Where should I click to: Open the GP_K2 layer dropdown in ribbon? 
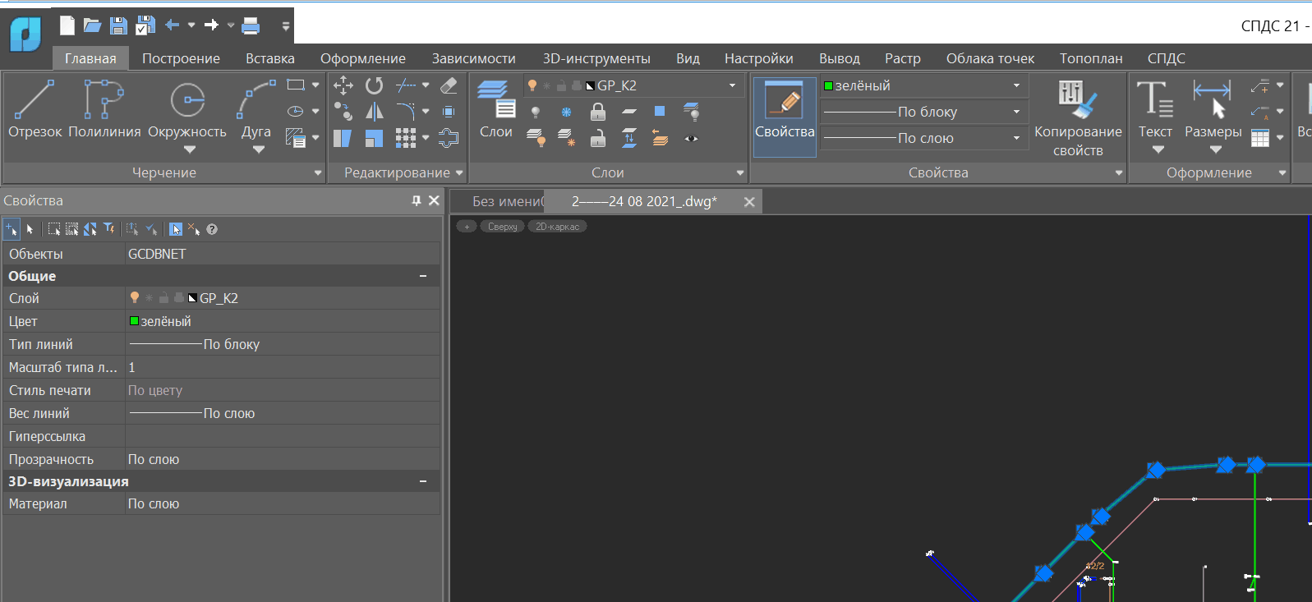[x=732, y=85]
